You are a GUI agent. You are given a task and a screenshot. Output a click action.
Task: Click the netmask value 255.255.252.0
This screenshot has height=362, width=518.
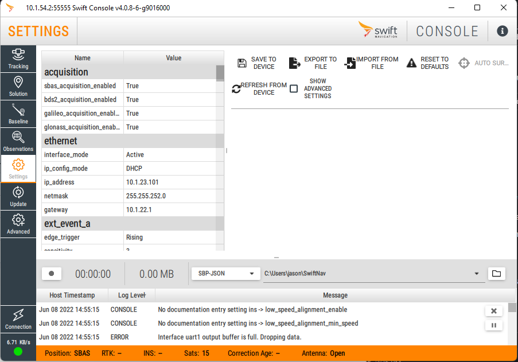146,196
